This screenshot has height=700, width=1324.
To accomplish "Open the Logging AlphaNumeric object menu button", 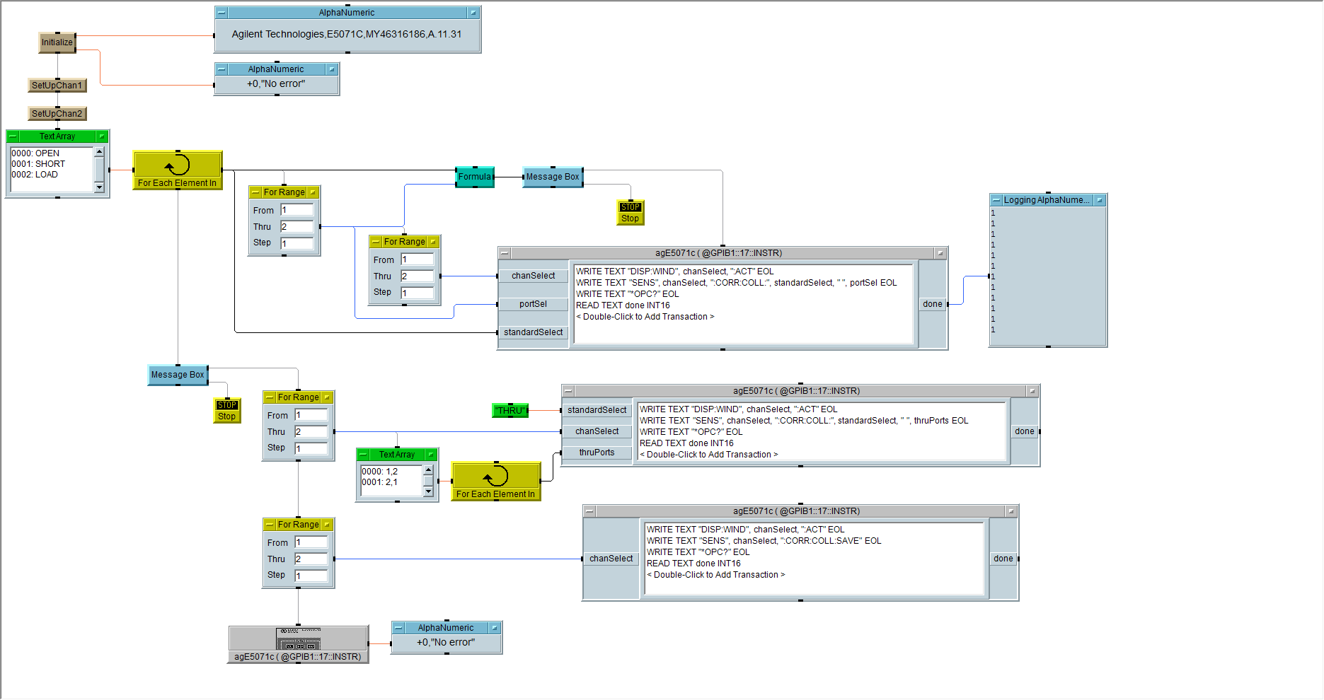I will coord(996,200).
